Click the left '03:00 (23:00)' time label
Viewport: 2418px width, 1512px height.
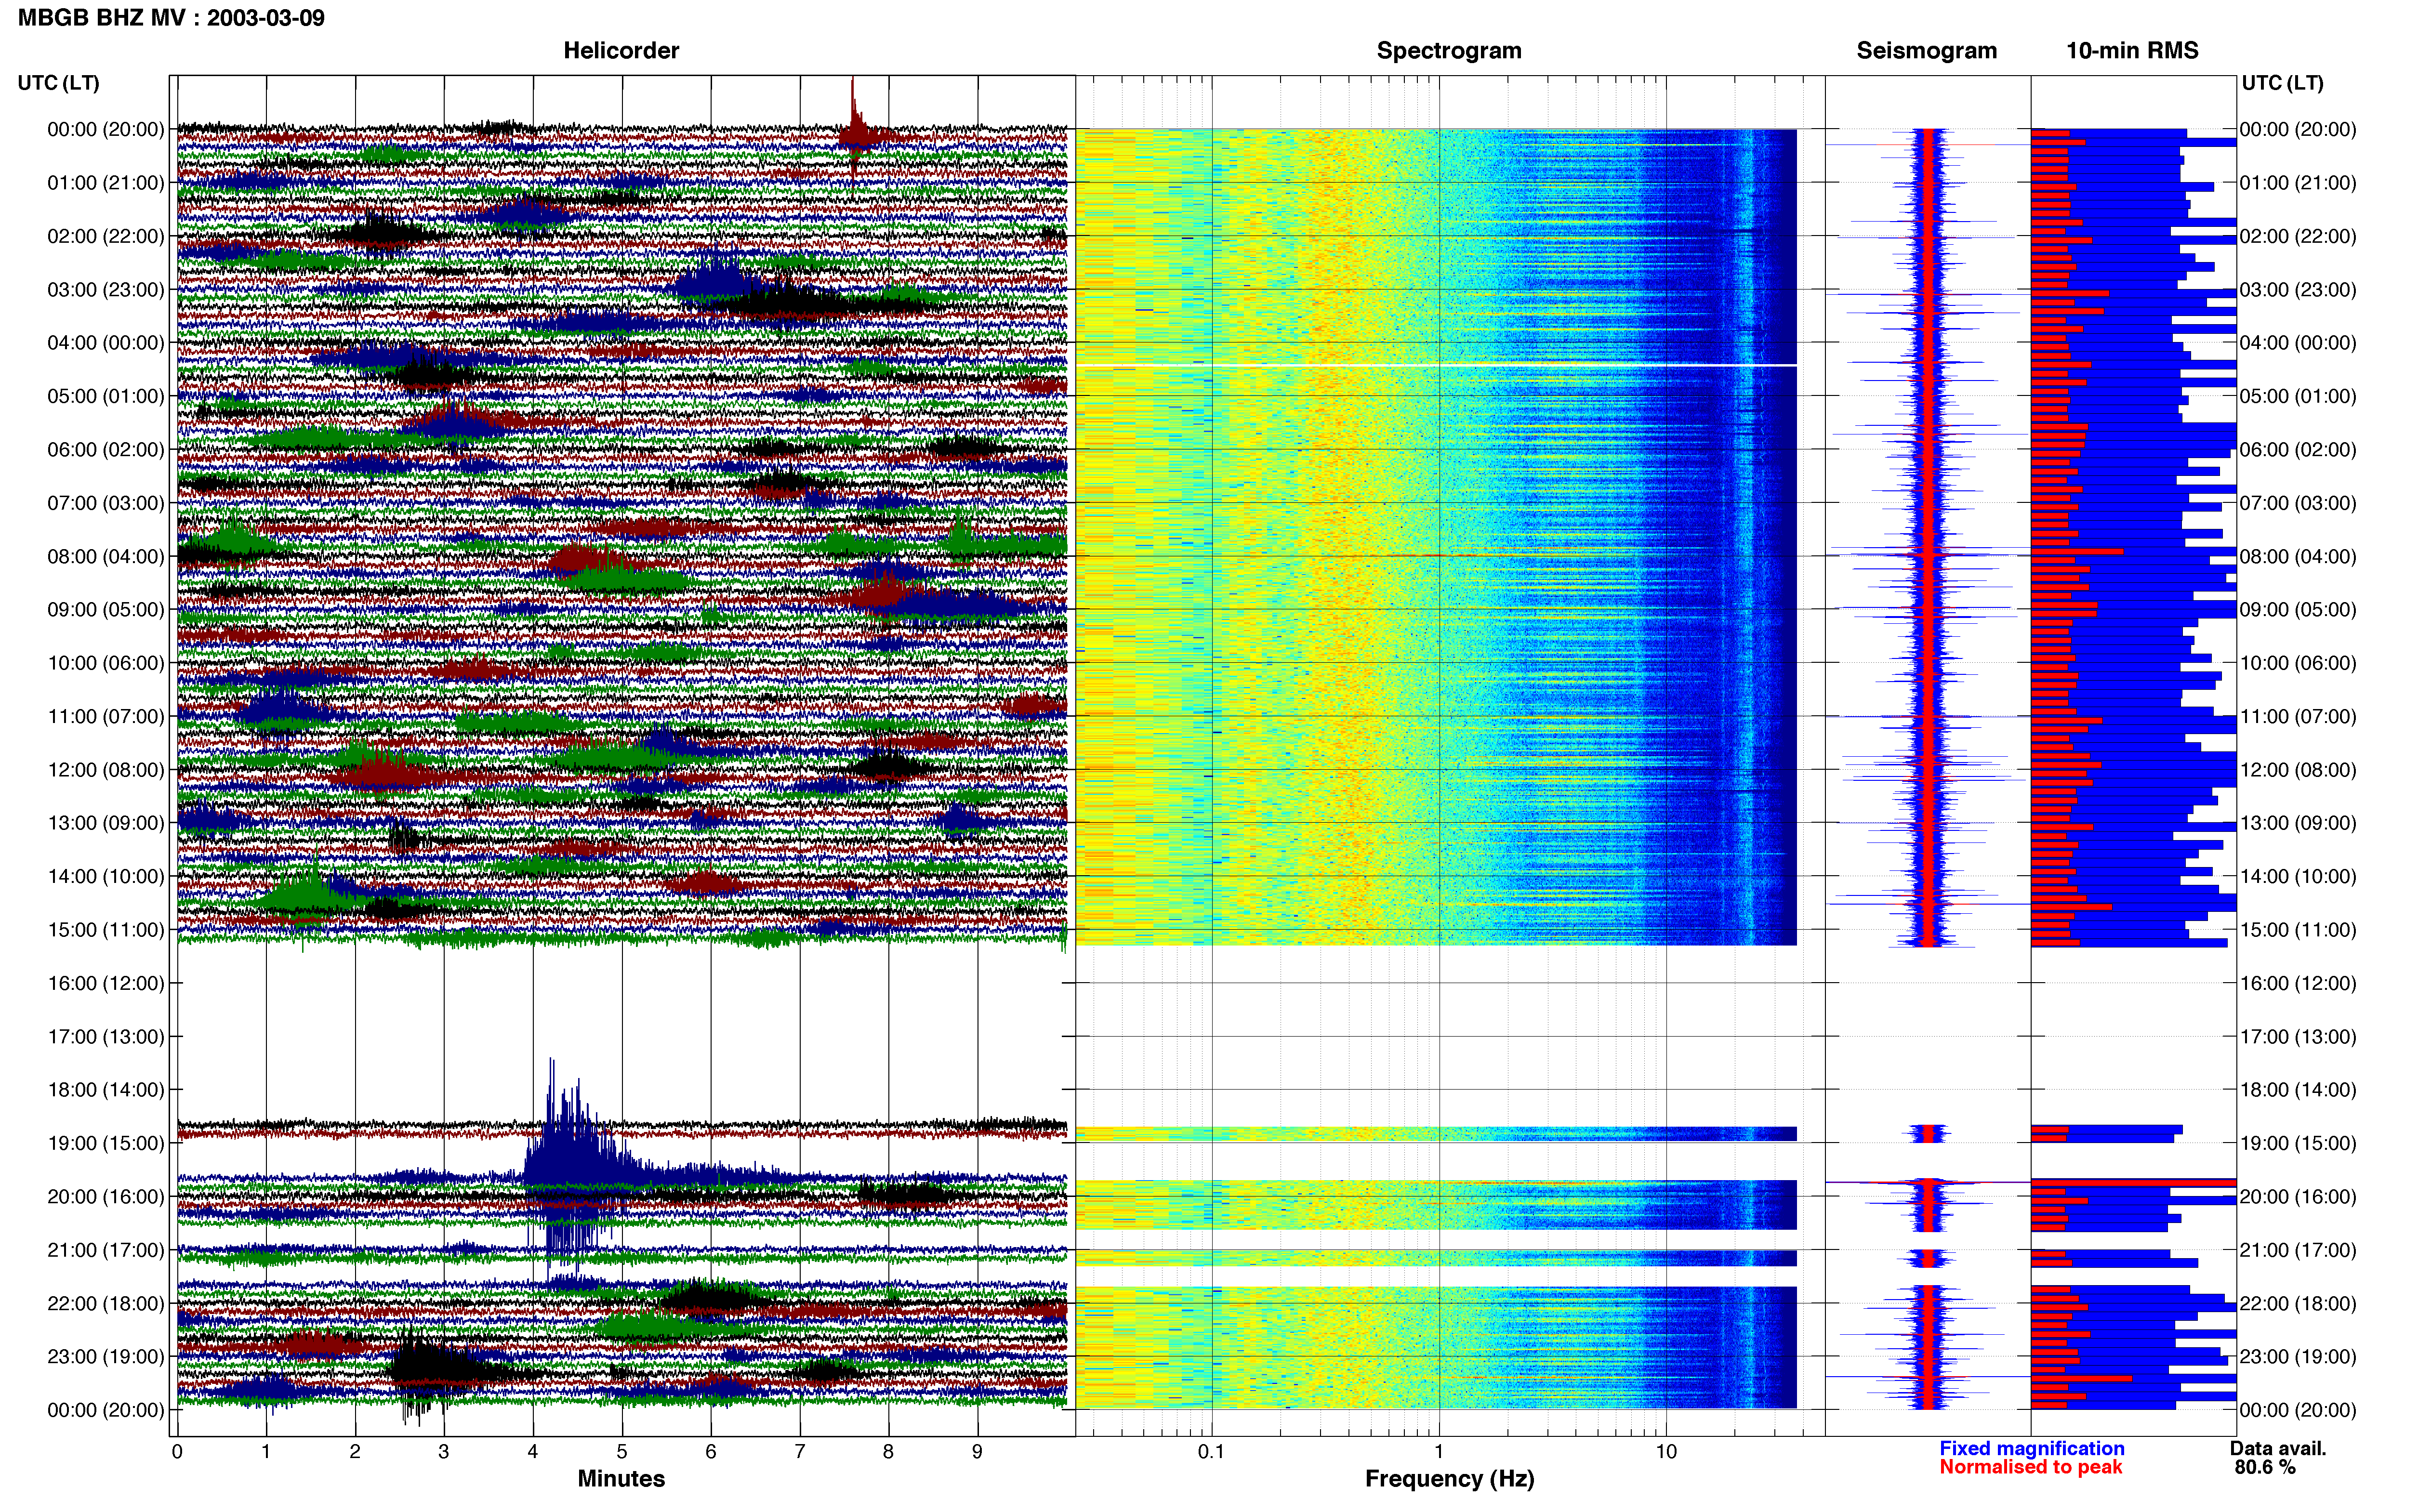[x=106, y=290]
